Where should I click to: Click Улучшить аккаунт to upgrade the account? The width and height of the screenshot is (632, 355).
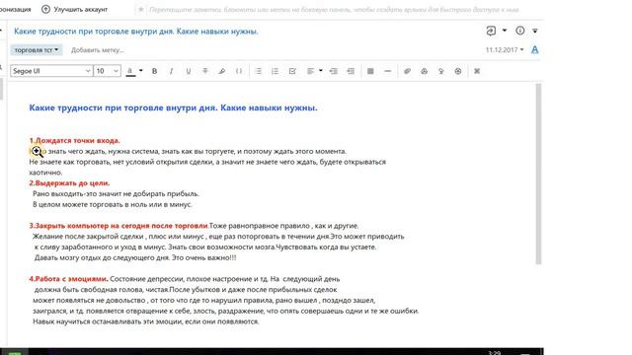81,9
